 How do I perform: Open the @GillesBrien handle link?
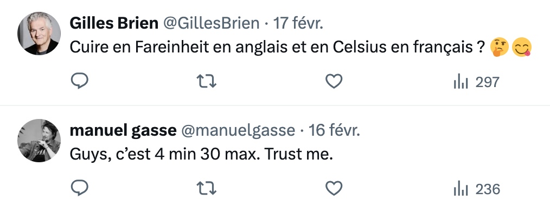211,23
